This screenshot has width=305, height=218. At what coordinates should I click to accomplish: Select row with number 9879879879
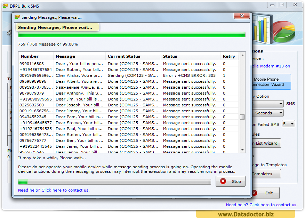129,93
